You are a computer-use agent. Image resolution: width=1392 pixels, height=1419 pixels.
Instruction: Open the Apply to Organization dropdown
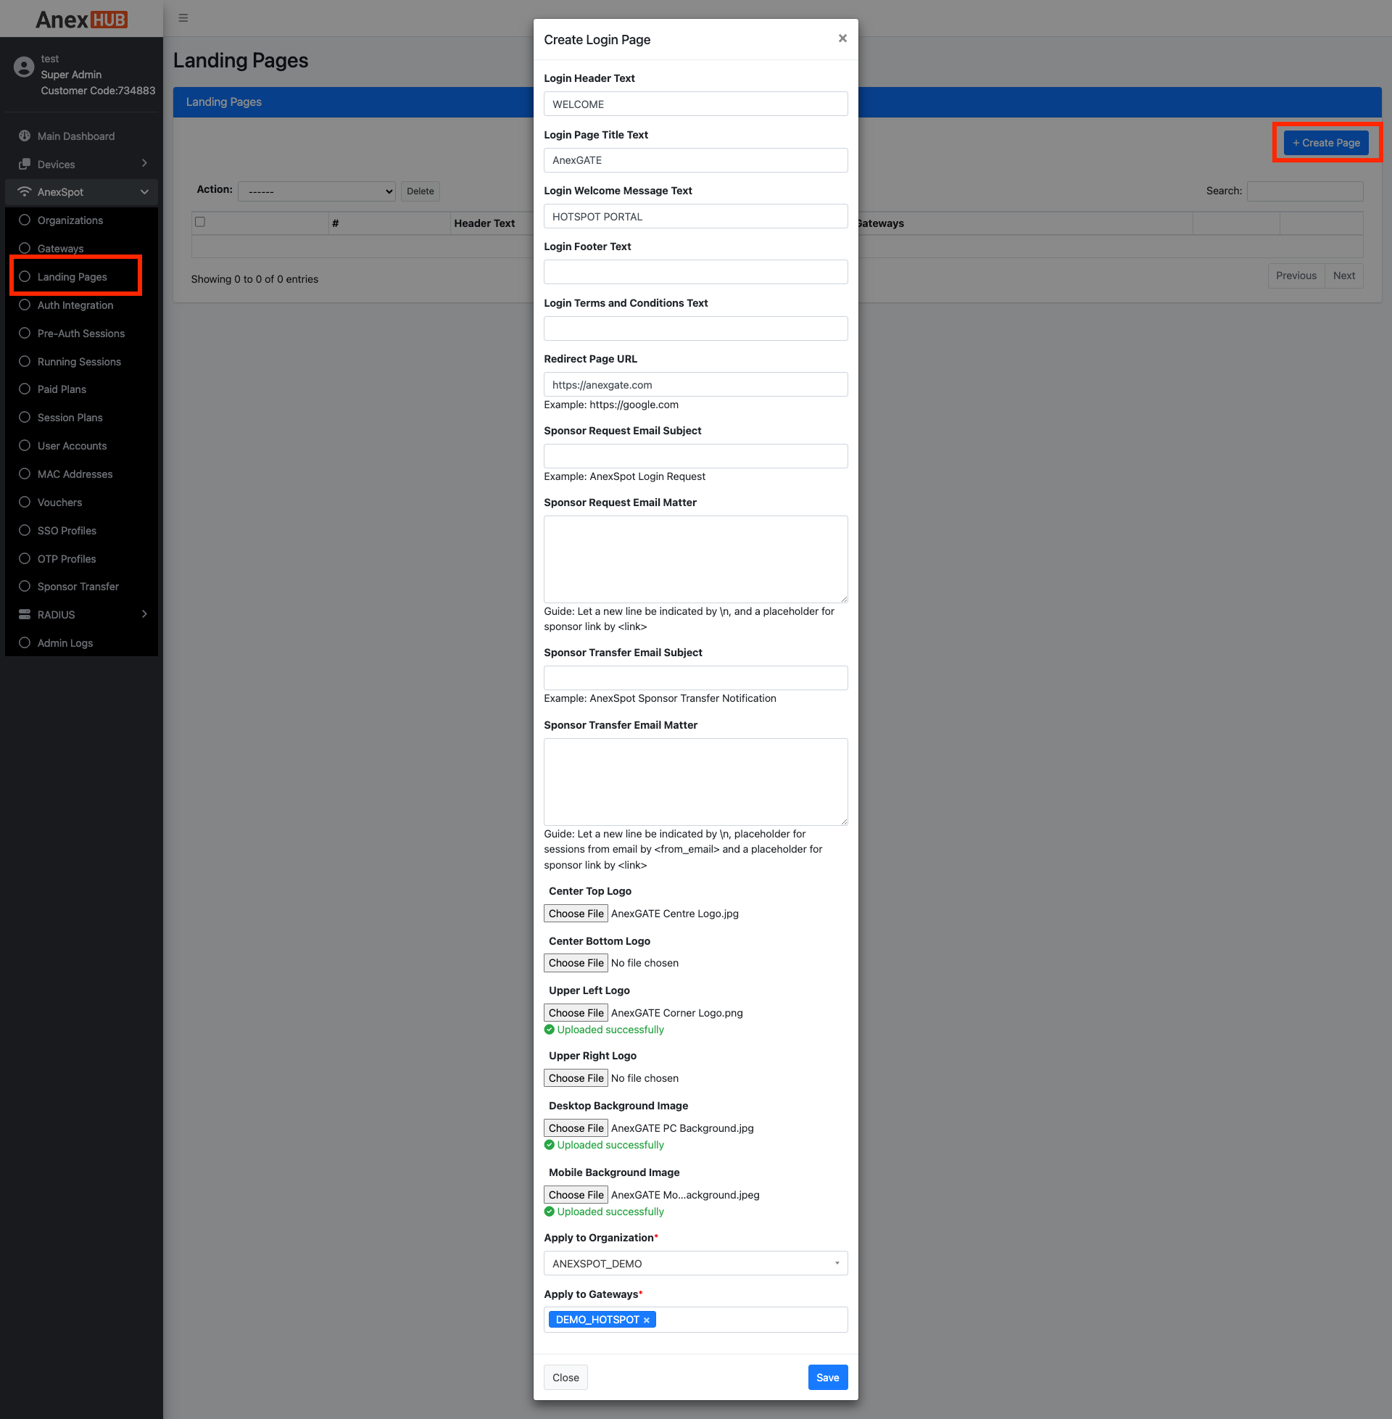[695, 1262]
